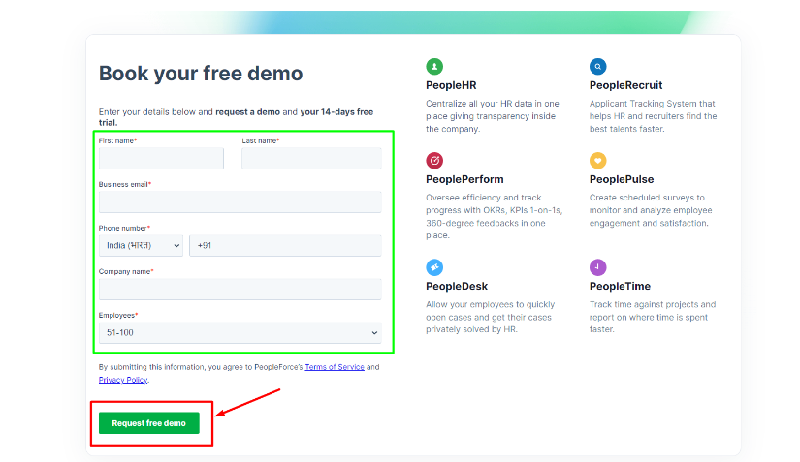
Task: Expand the Employees 51-100 dropdown
Action: coord(240,332)
